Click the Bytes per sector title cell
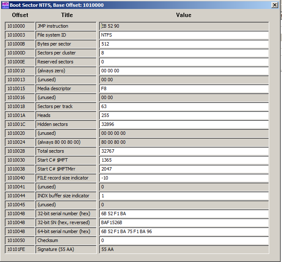 66,44
